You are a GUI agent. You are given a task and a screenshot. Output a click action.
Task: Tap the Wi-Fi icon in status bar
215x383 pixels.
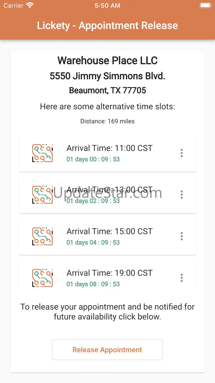coord(29,5)
